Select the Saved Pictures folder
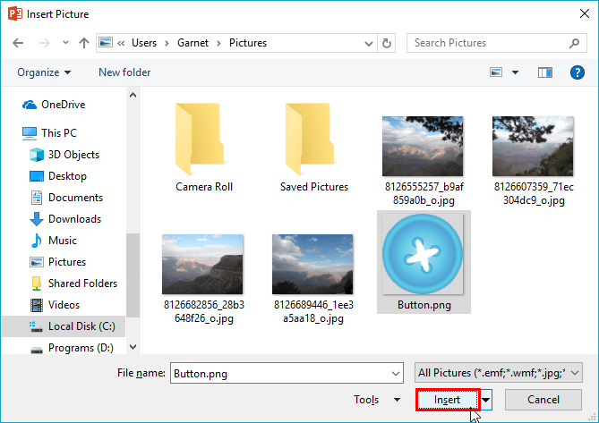This screenshot has height=423, width=599. click(313, 148)
